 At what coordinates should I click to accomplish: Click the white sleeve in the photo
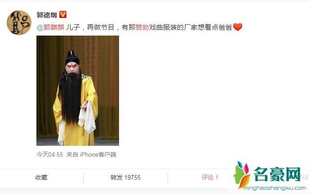point(88,117)
